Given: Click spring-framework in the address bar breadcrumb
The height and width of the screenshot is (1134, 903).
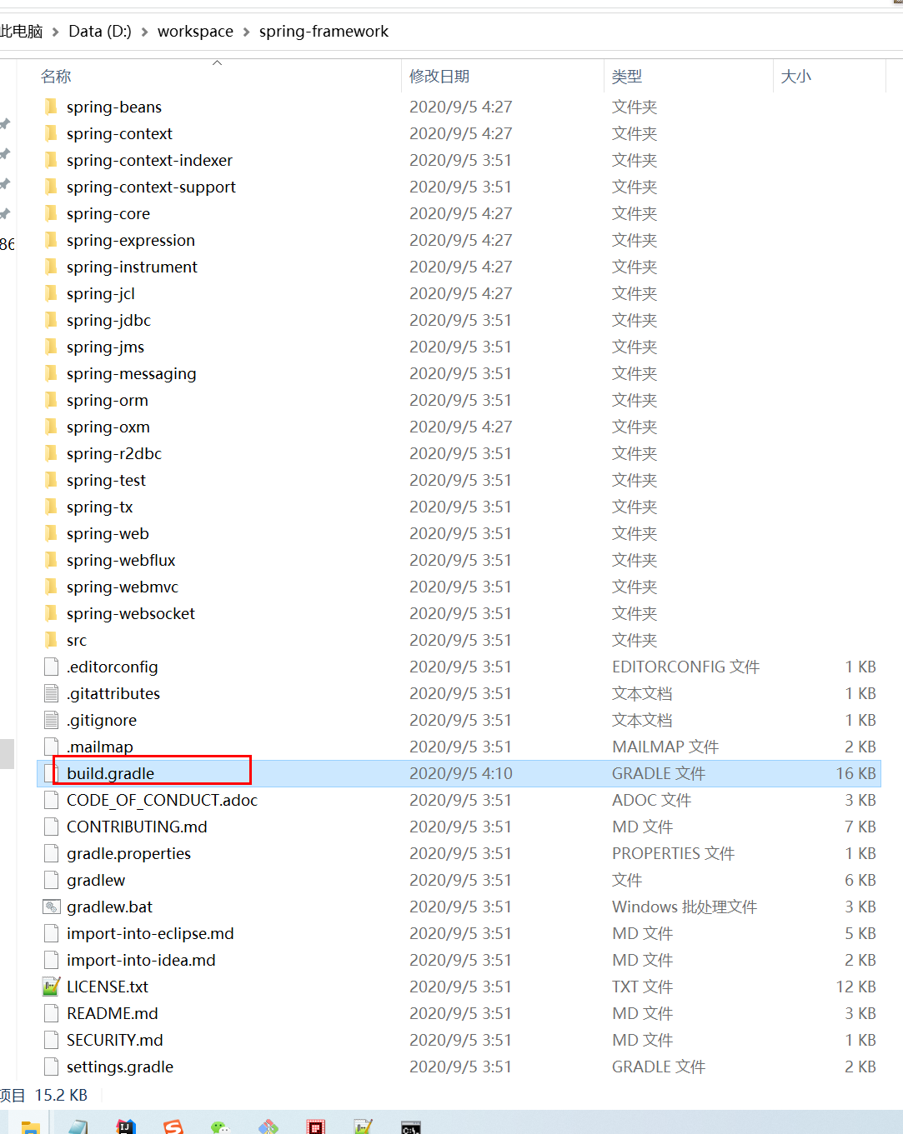Looking at the screenshot, I should tap(324, 32).
